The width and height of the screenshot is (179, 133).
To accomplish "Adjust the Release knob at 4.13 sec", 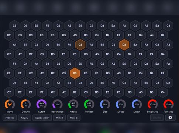I will 89,105.
